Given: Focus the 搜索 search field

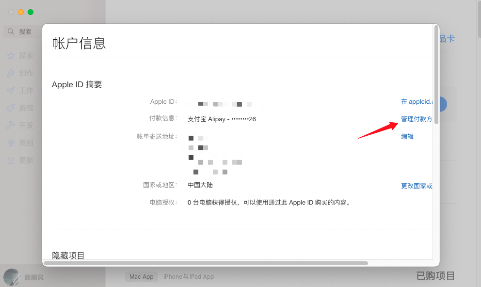Looking at the screenshot, I should (x=23, y=32).
